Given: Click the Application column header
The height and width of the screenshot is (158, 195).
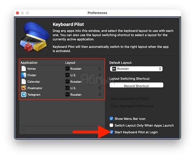Looking at the screenshot, I should point(29,63).
